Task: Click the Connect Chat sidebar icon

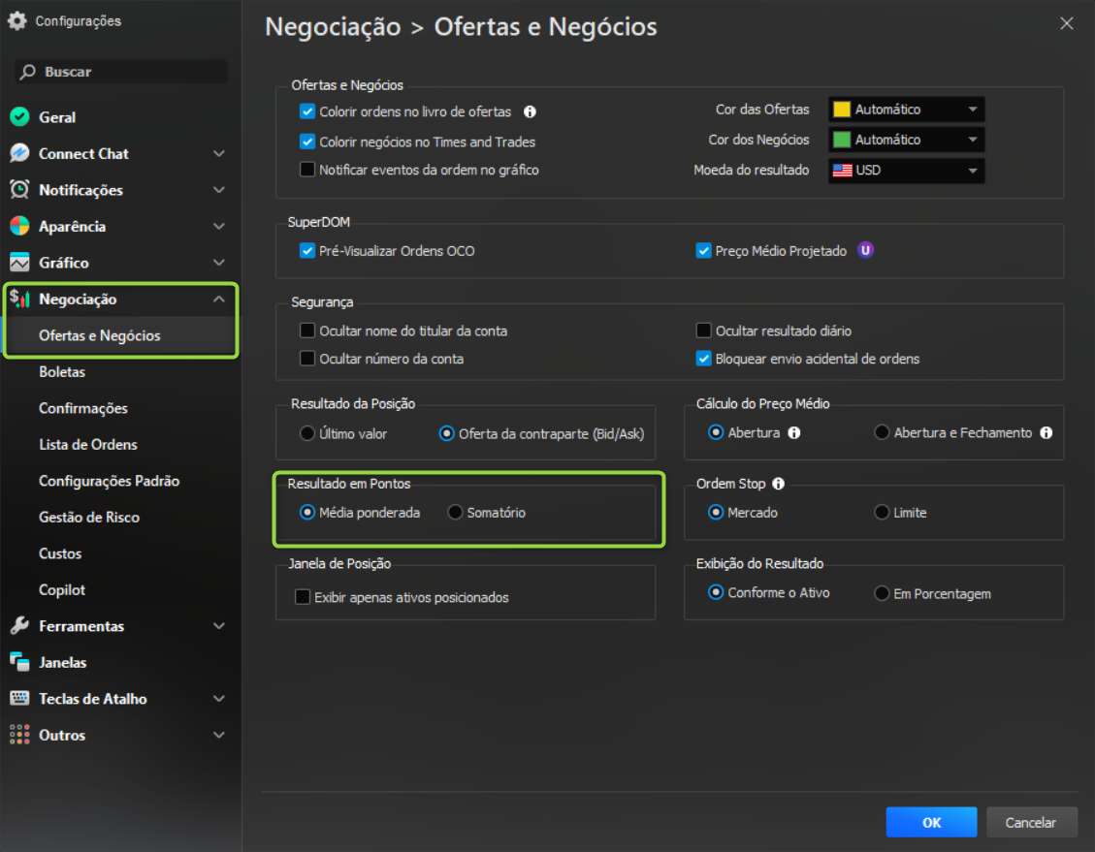Action: [x=19, y=153]
